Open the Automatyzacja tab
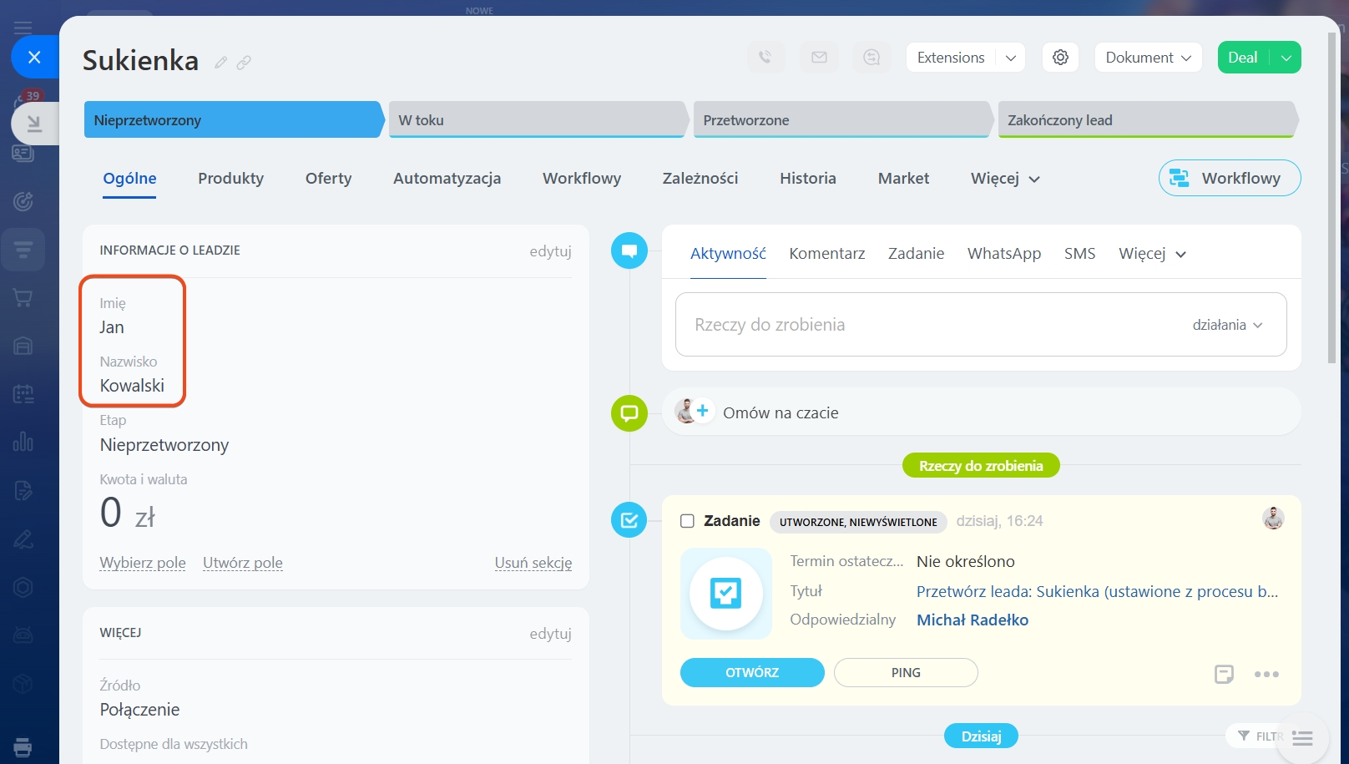The image size is (1349, 764). click(x=447, y=179)
